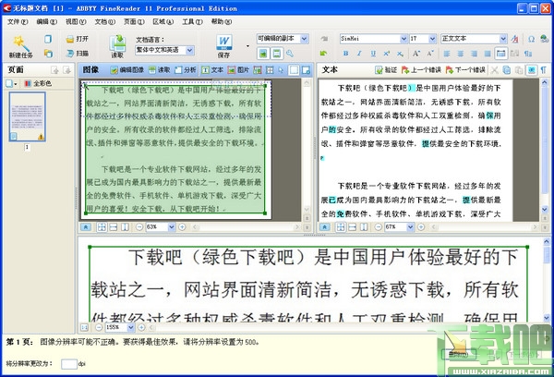Screen dimensions: 554x377
Task: Click the 保存 Word save icon
Action: tap(224, 43)
